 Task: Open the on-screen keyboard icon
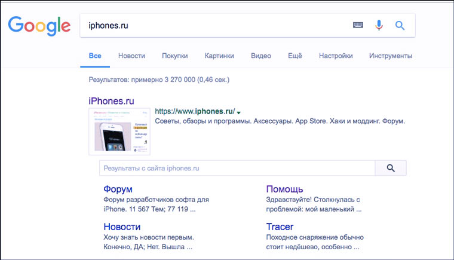point(358,25)
